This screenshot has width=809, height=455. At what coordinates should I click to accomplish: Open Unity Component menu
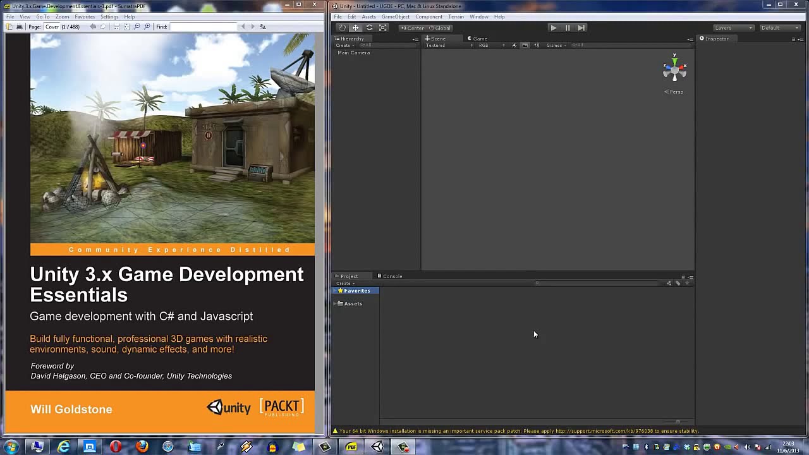pos(429,17)
